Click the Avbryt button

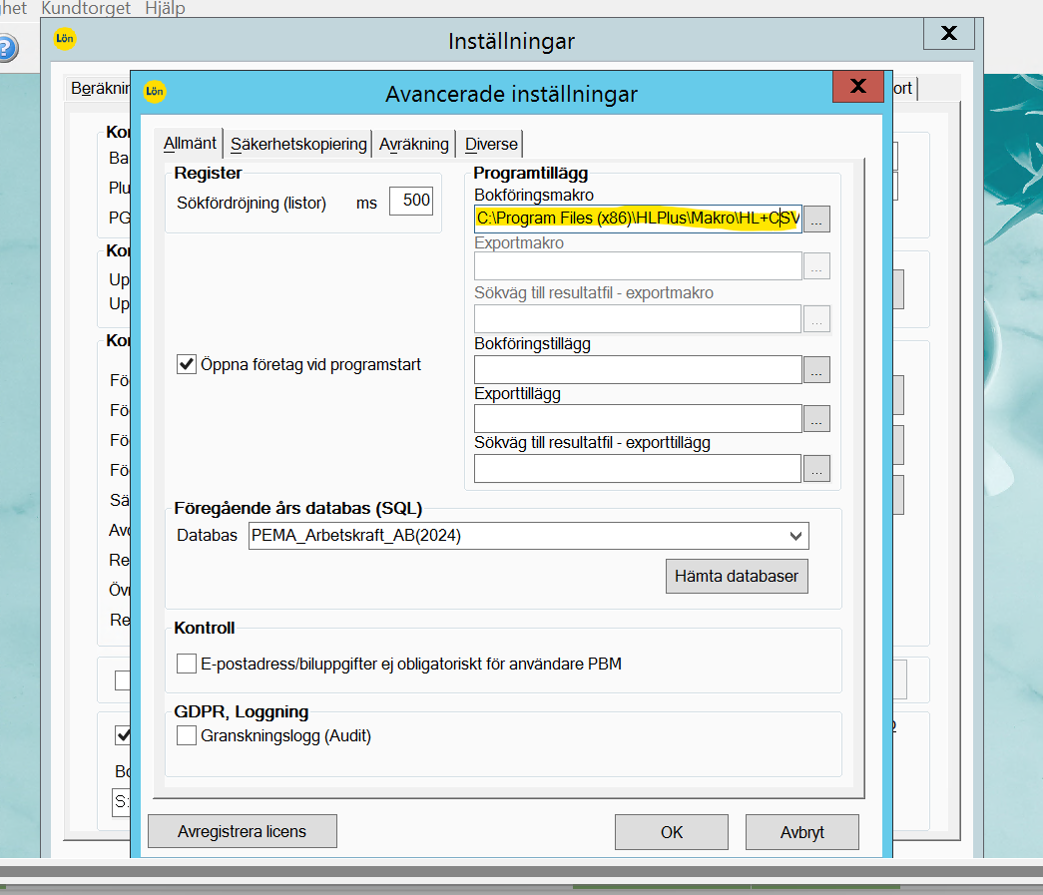tap(802, 832)
